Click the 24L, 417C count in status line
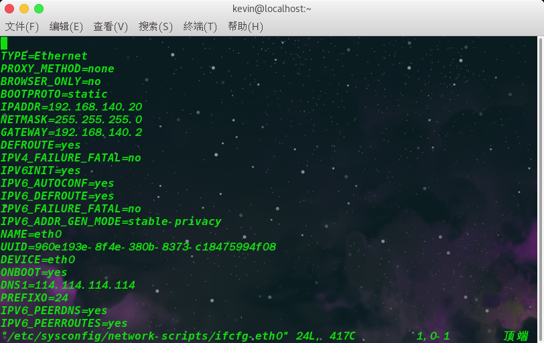 tap(326, 336)
